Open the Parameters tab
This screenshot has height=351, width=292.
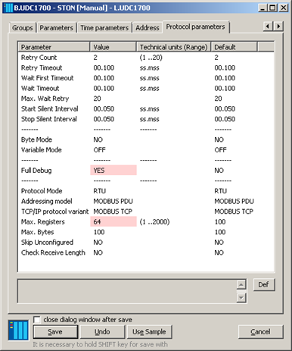(57, 28)
